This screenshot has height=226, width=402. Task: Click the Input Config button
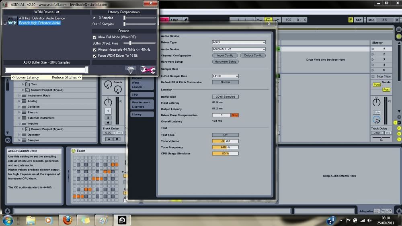tap(225, 55)
